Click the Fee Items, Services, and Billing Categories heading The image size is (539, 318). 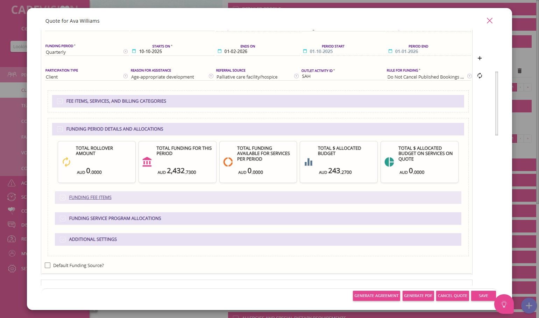[116, 101]
